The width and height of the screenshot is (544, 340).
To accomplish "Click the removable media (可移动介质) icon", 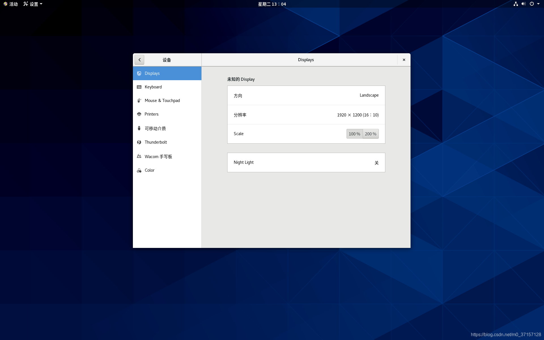I will pos(139,128).
